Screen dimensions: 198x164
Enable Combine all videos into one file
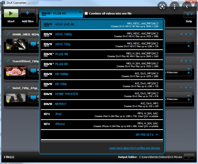pos(86,13)
